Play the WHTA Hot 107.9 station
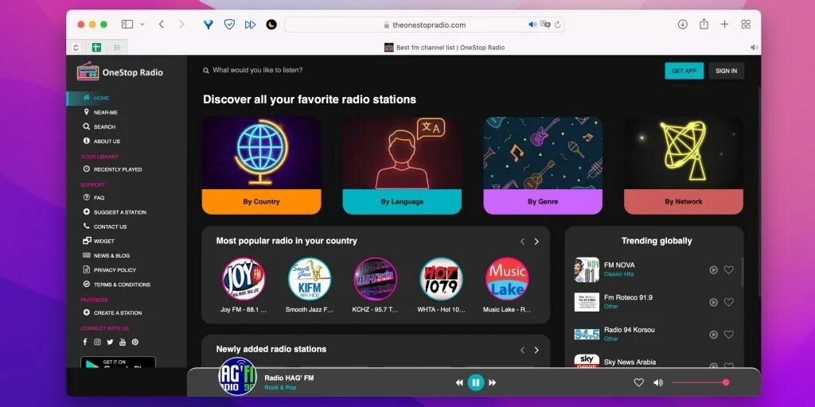The height and width of the screenshot is (407, 815). coord(441,279)
